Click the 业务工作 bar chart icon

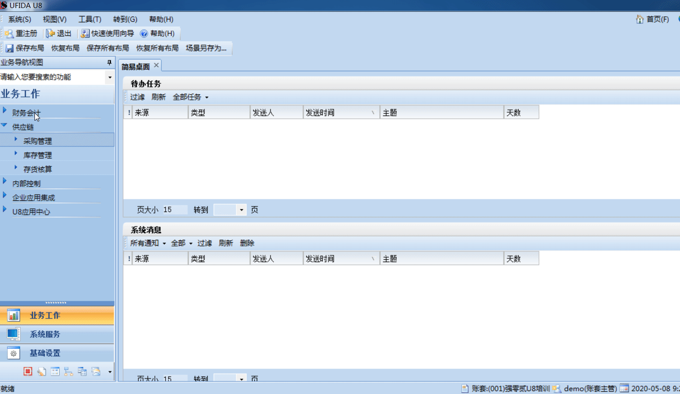pos(14,315)
